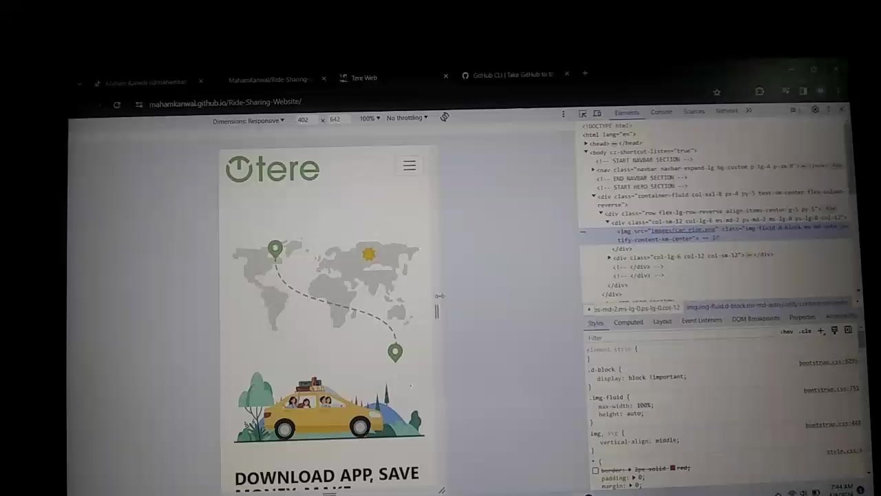Collapse the row flex-lg-row-reverse div
The width and height of the screenshot is (881, 496).
click(600, 214)
